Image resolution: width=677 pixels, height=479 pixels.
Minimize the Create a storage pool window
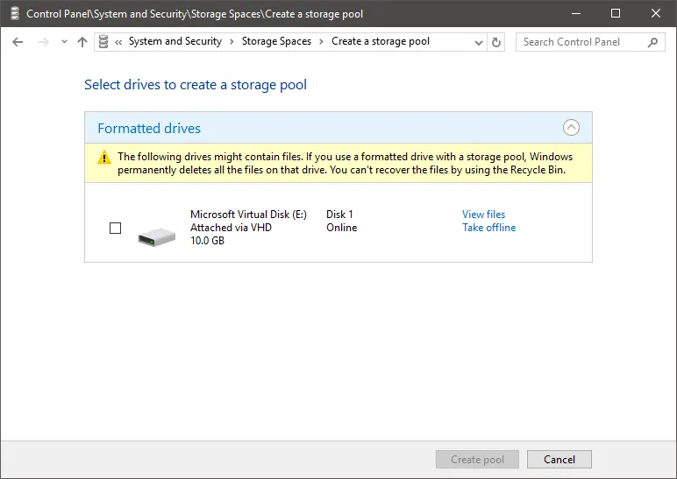coord(576,13)
